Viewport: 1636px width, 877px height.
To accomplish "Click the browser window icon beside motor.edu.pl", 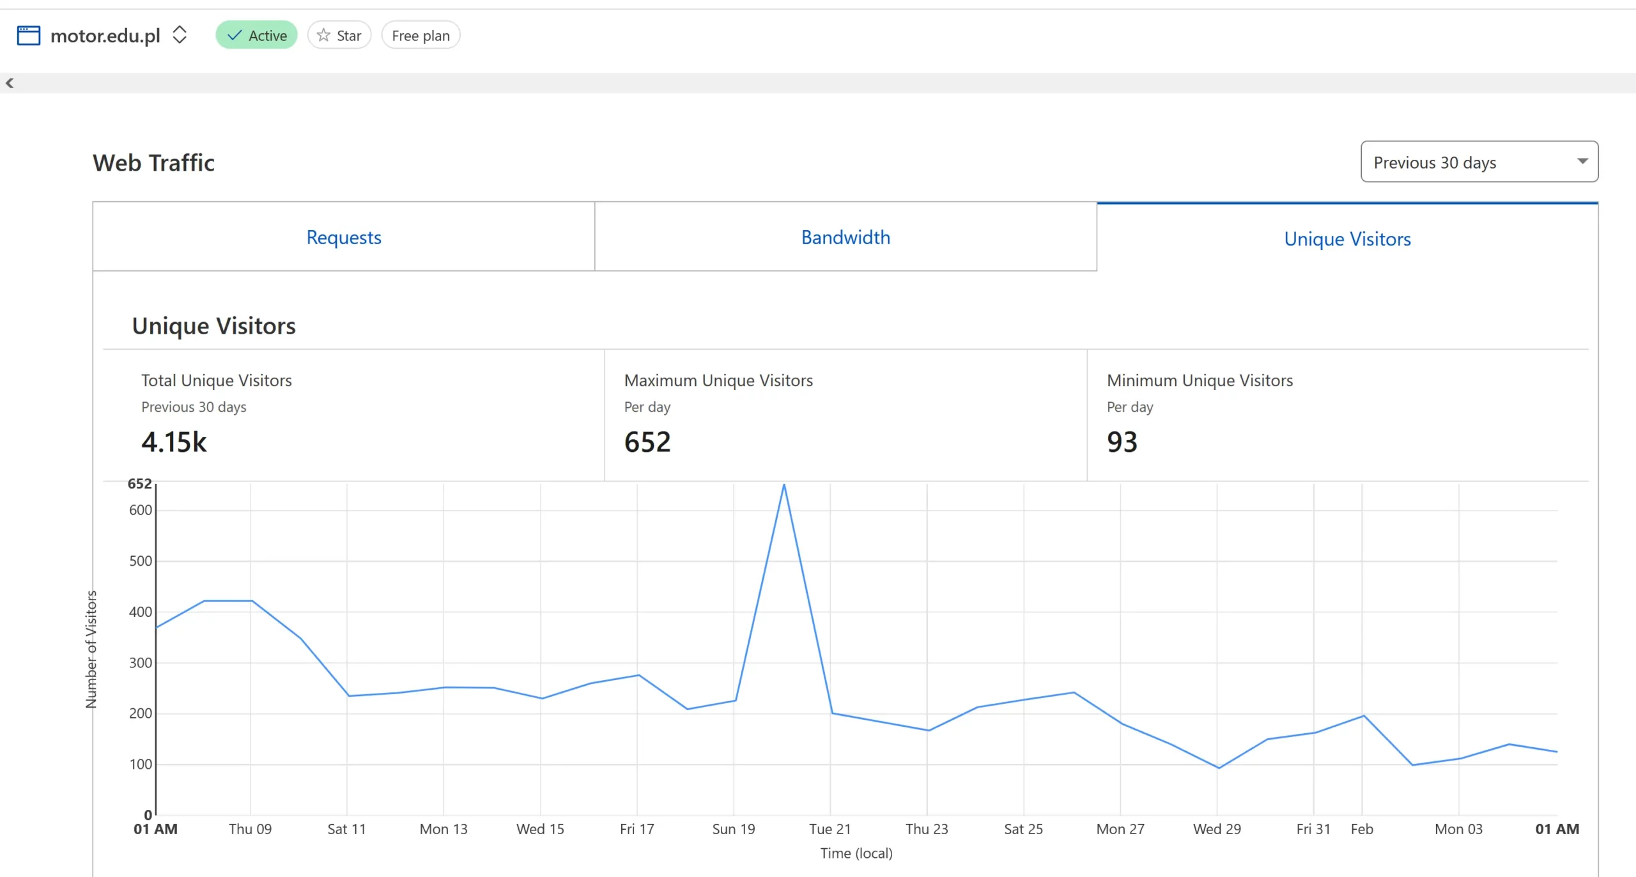I will point(28,35).
